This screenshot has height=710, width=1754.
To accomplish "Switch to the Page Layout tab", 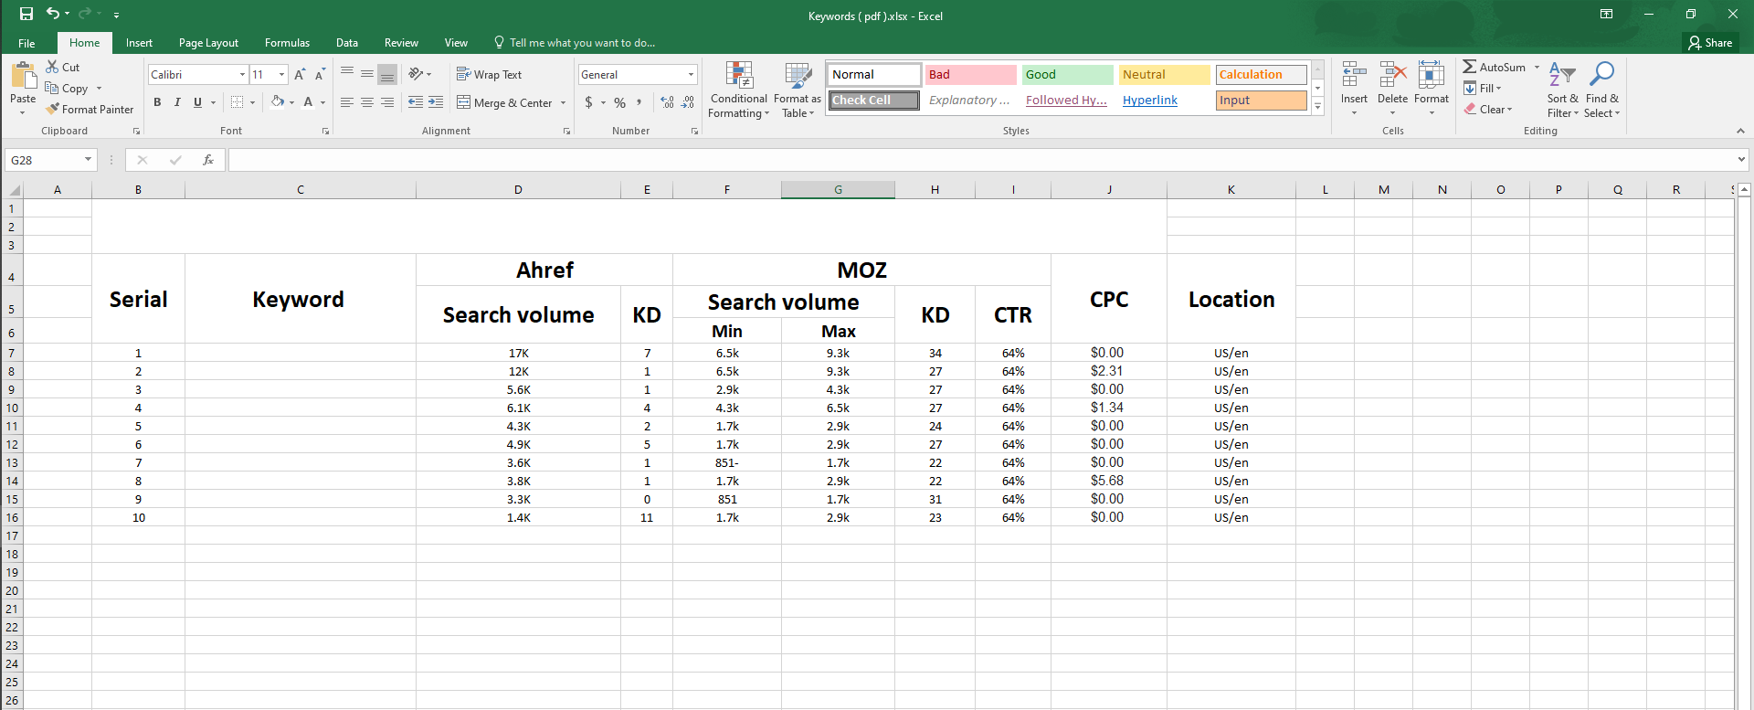I will [x=208, y=43].
